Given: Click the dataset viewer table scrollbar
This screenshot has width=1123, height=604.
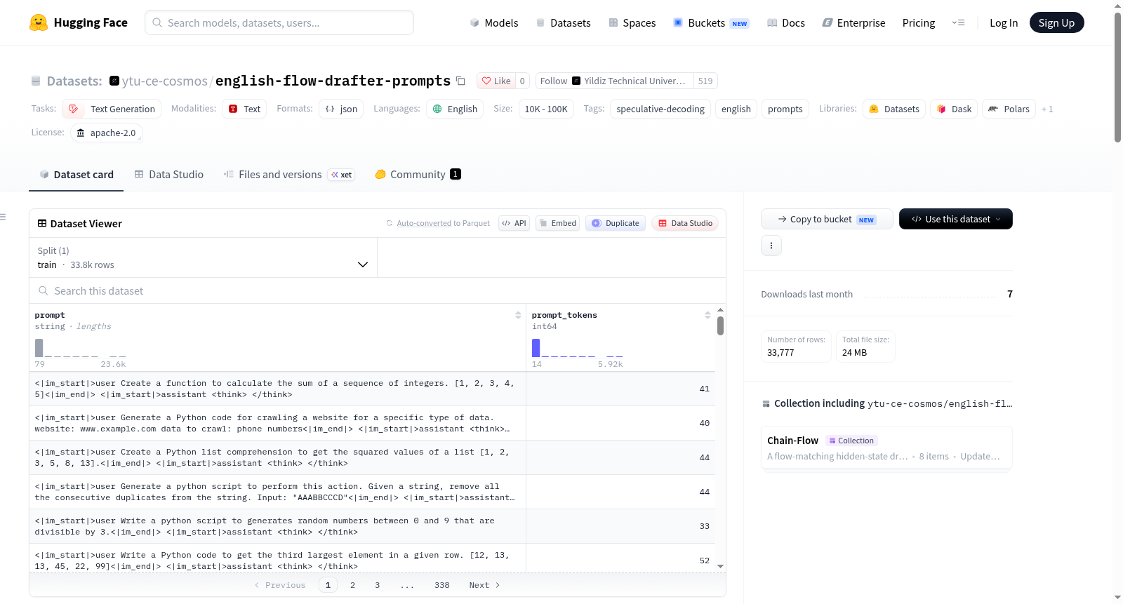Looking at the screenshot, I should pyautogui.click(x=720, y=326).
